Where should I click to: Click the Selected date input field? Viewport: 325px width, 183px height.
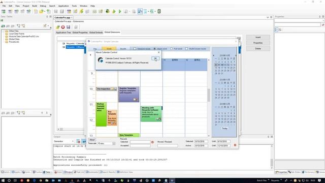click(201, 141)
